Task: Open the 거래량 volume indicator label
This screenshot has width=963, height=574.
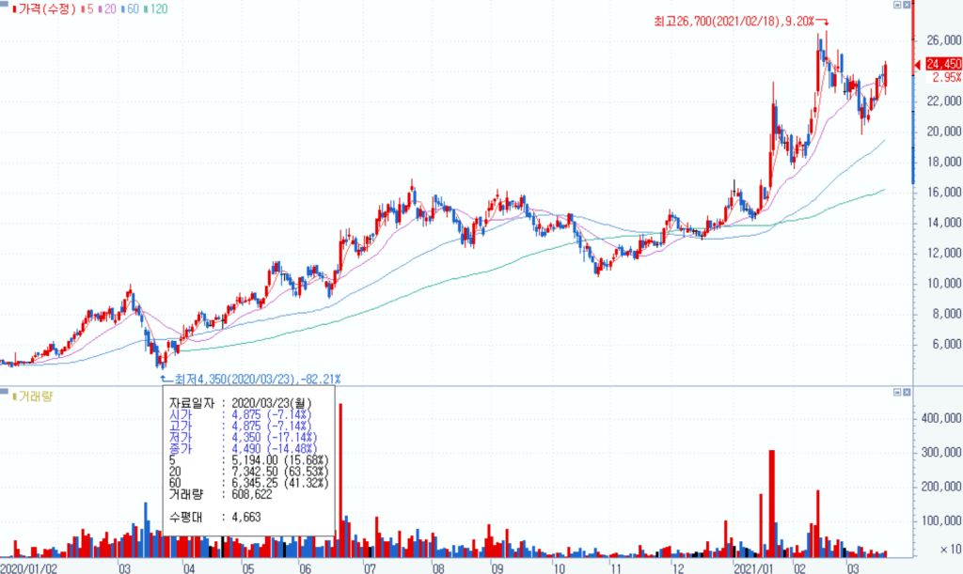Action: tap(35, 396)
